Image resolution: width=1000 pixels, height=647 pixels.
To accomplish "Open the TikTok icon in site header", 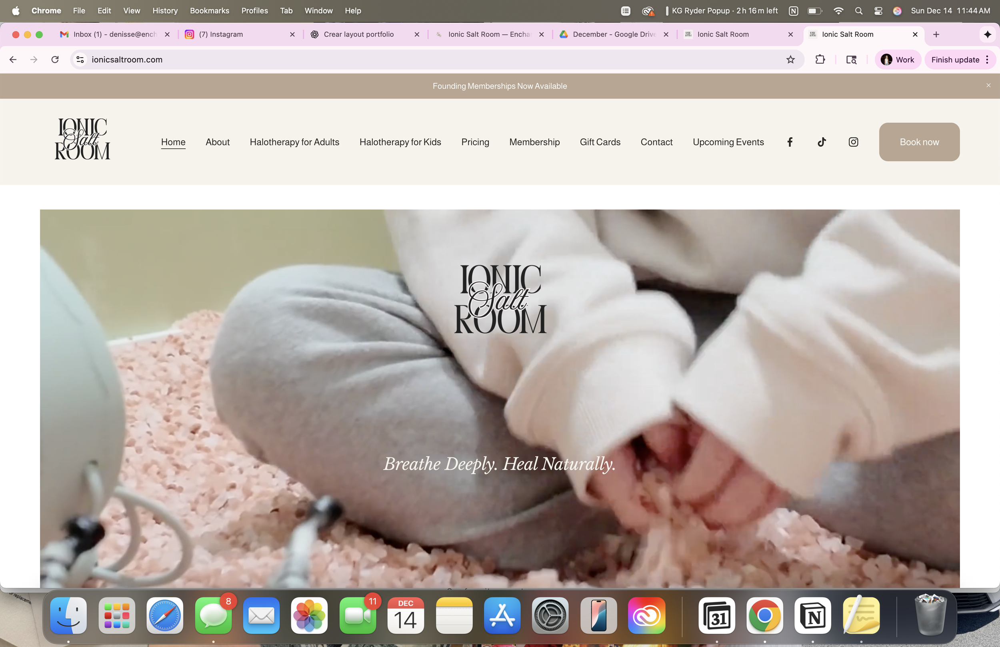I will tap(822, 142).
